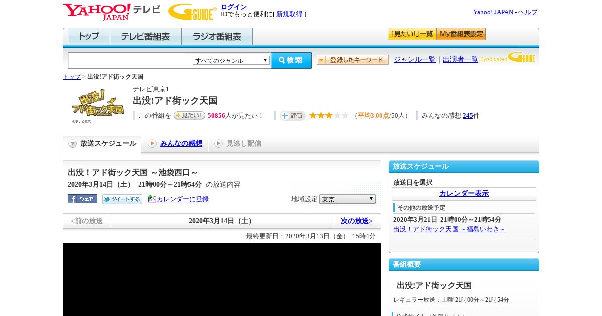Click the 検索 search button
The image size is (602, 316).
(291, 60)
